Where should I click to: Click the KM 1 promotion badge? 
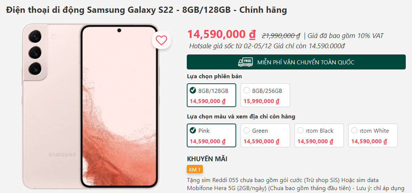pos(195,170)
